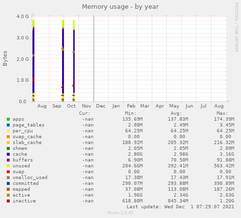Click the mapped legend color swatch
The image size is (241, 218).
8,189
